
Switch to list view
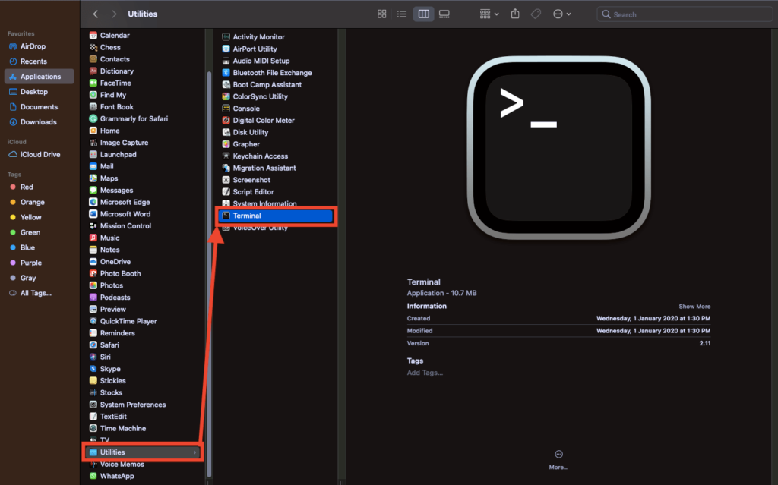coord(402,14)
